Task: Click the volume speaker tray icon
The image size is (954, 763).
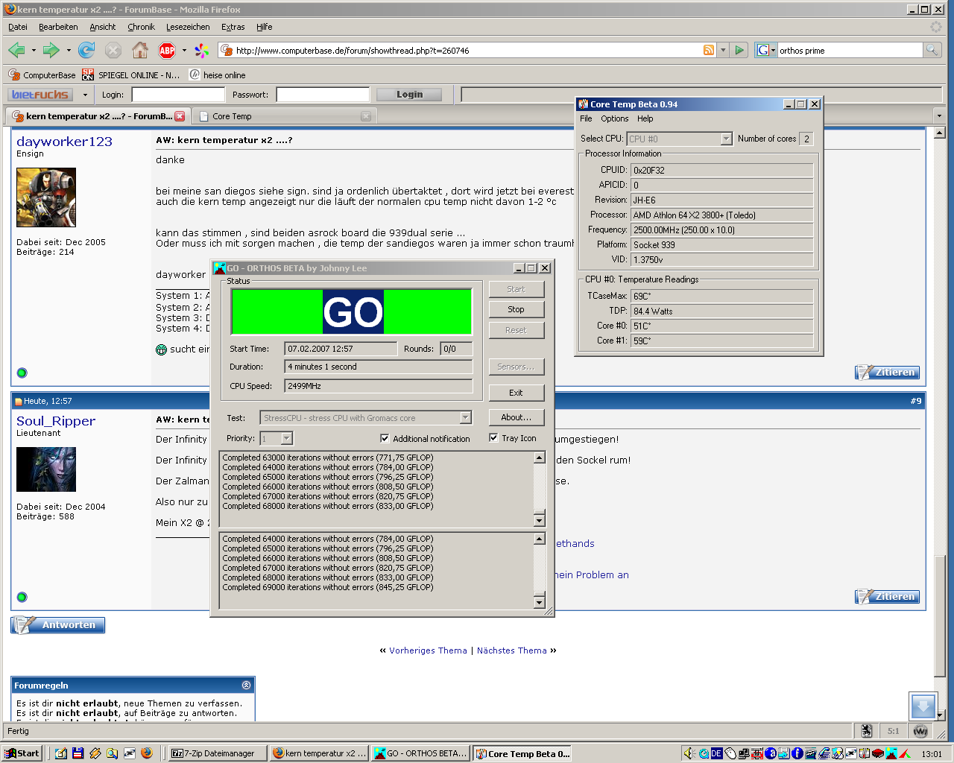Action: point(689,753)
